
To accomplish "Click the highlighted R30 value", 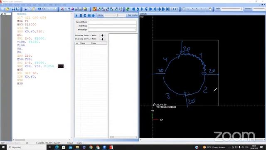I will (61, 66).
